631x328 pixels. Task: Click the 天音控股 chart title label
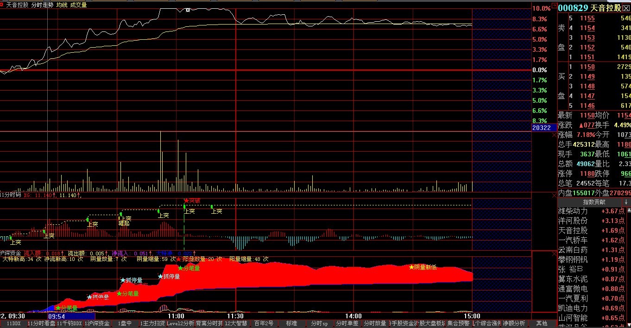pos(17,5)
